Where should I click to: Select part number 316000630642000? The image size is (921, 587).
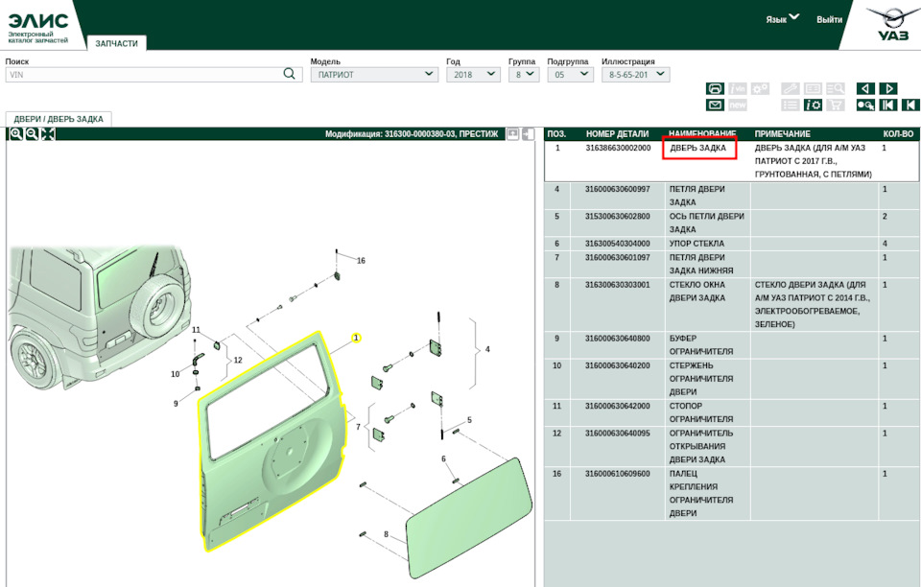pos(618,407)
